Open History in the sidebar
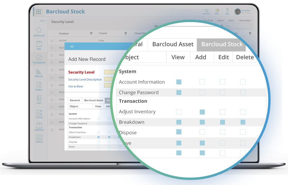 tap(39, 139)
